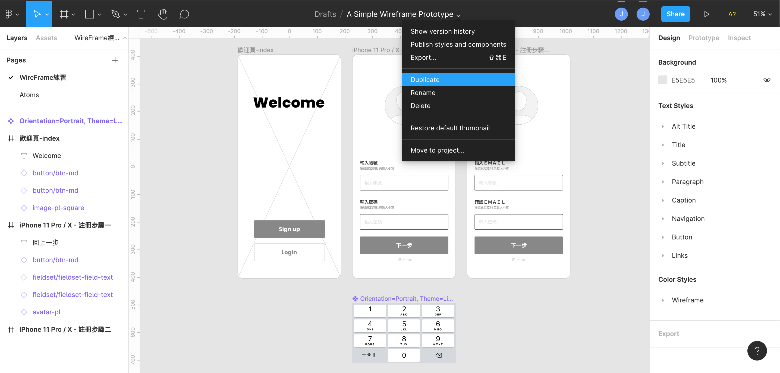Click the E5E5E5 background color swatch
This screenshot has height=373, width=780.
(x=662, y=80)
